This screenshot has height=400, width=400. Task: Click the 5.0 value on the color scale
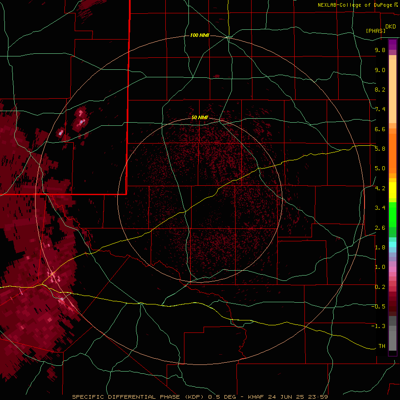(380, 168)
